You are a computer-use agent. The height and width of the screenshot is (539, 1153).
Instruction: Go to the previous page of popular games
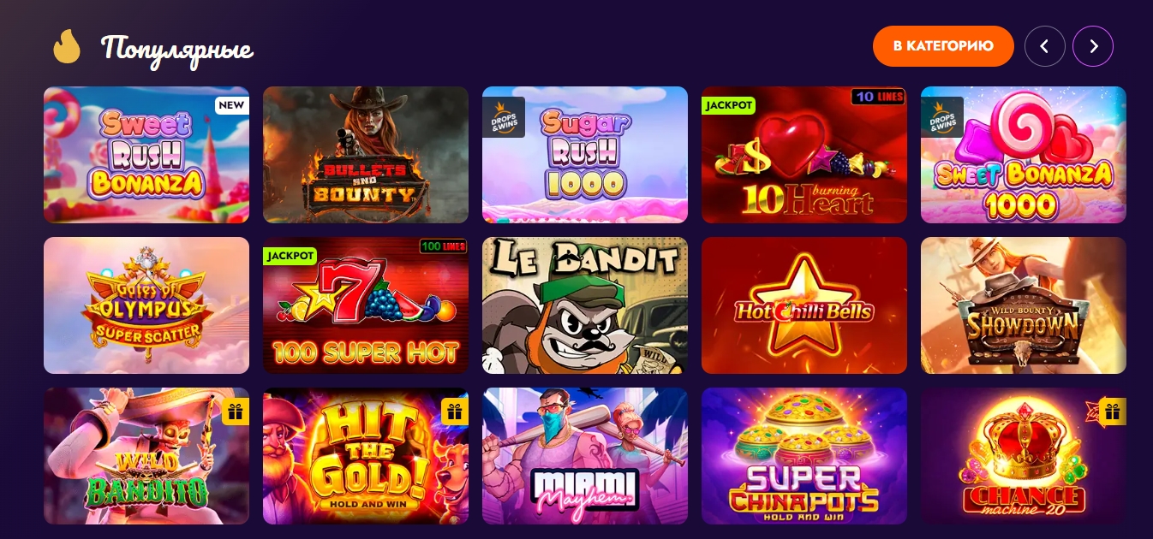1045,46
